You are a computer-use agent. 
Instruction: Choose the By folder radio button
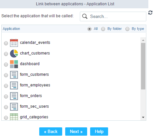click(103, 29)
